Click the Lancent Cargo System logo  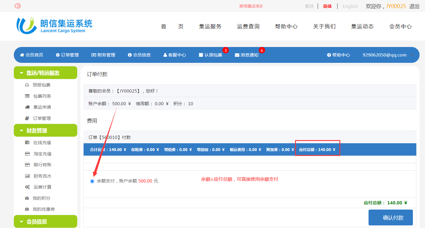click(54, 25)
